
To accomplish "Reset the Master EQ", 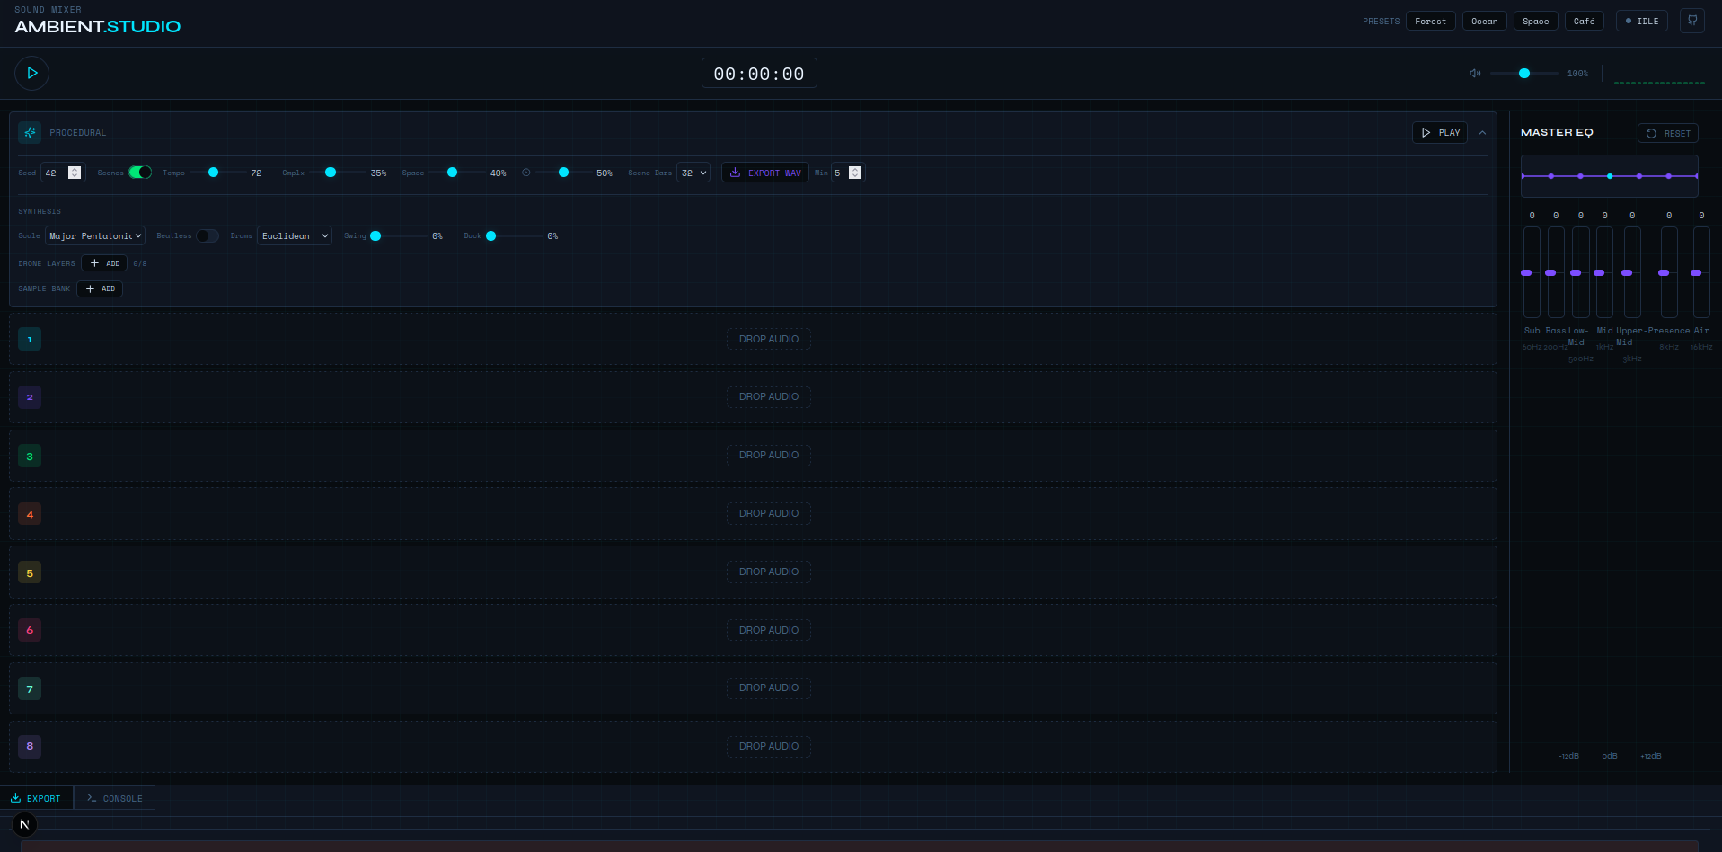I will [x=1668, y=133].
